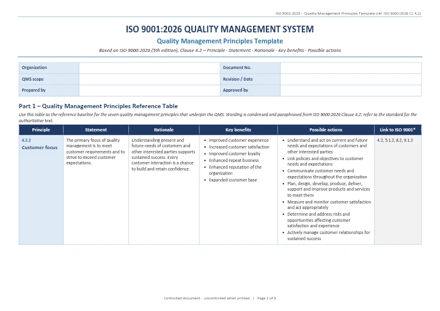Click the 'Key benefits' column header
Viewport: 440px width, 311px height.
point(238,130)
